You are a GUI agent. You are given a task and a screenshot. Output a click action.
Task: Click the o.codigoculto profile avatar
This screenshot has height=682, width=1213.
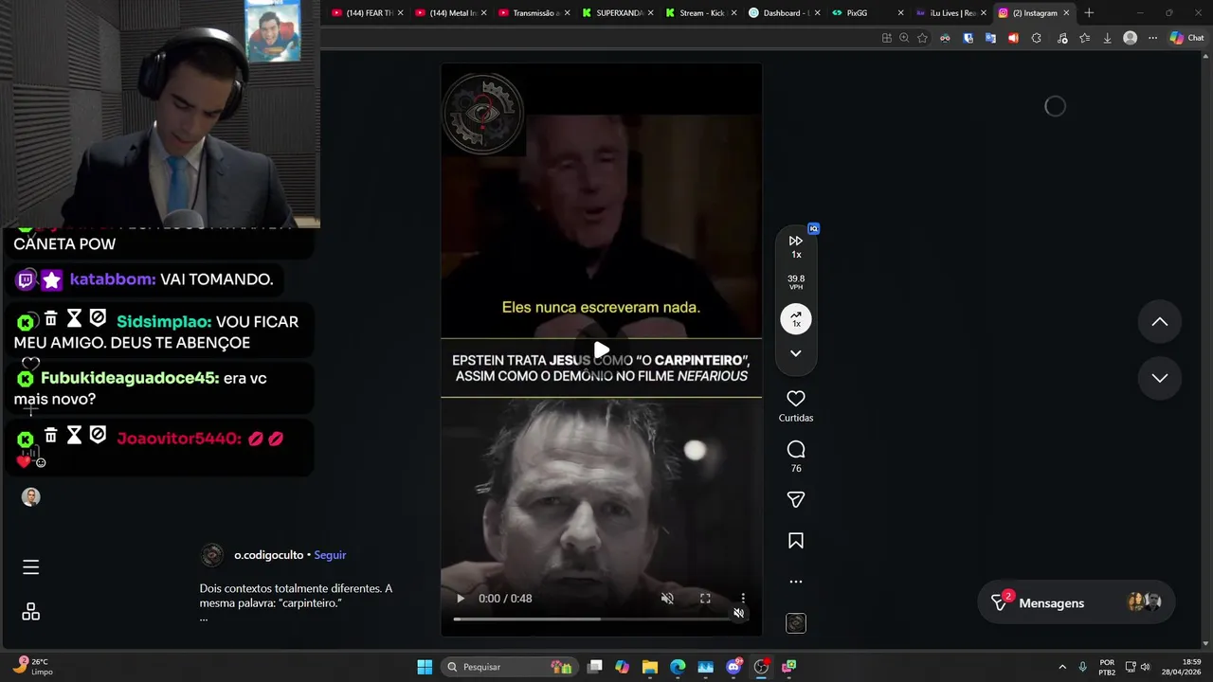point(212,555)
